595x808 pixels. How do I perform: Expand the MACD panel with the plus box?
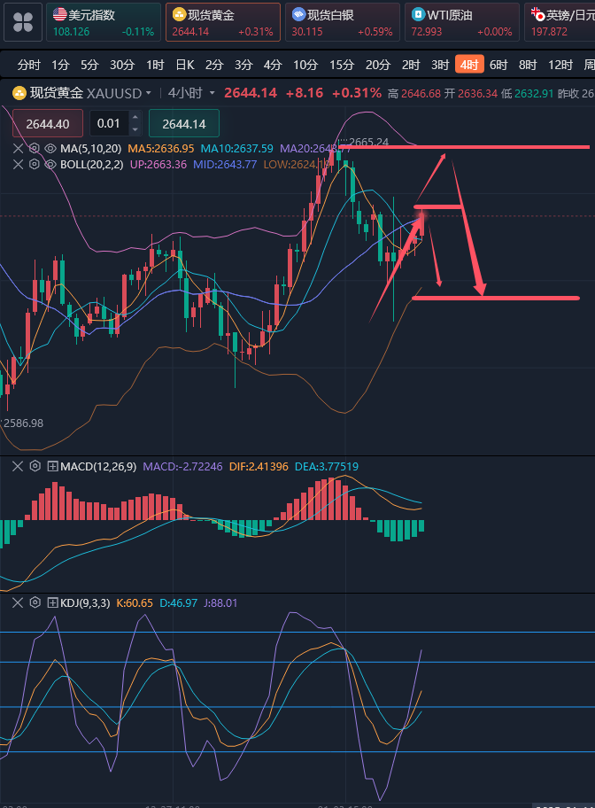[52, 466]
